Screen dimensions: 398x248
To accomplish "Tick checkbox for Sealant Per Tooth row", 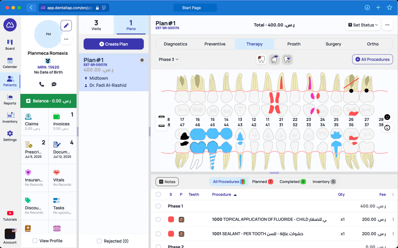I will click(158, 234).
